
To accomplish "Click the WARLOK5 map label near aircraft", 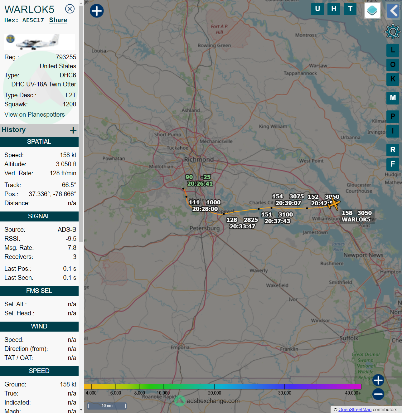I will pyautogui.click(x=356, y=220).
